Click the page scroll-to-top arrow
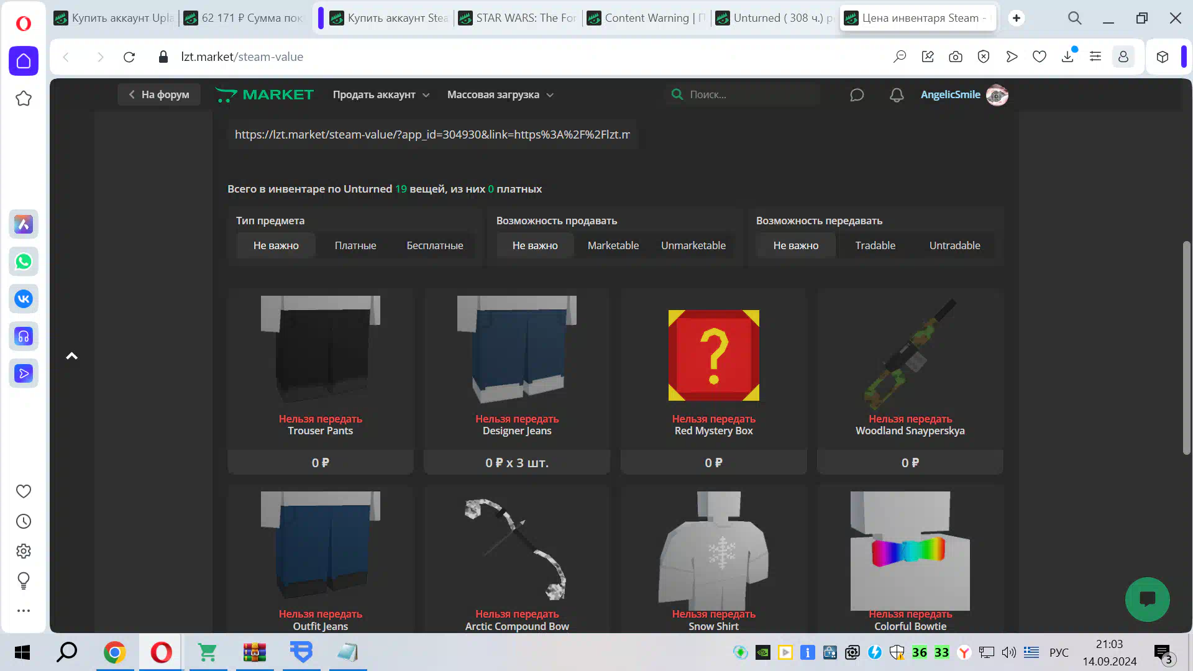The width and height of the screenshot is (1193, 671). 72,356
